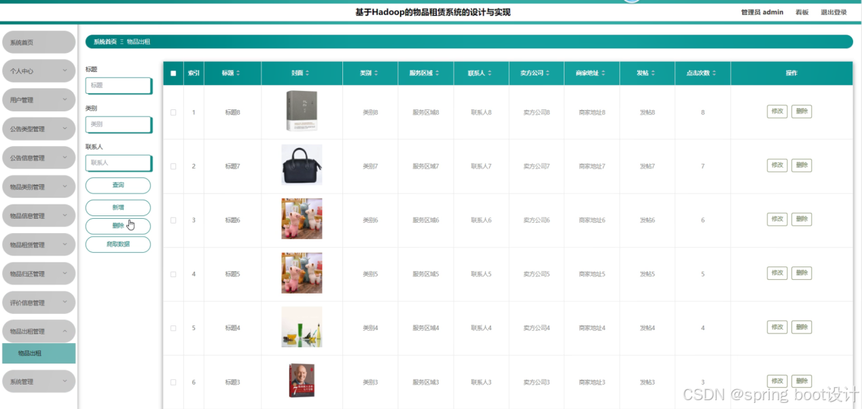The height and width of the screenshot is (409, 862).
Task: Expand the 物品归还管理 sidebar menu
Action: (38, 274)
